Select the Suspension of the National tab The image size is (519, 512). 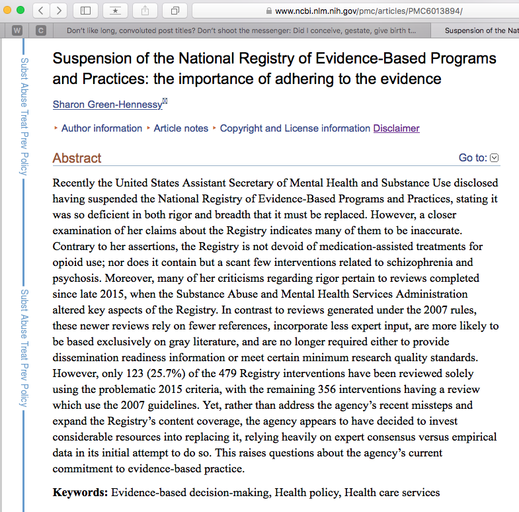click(480, 30)
